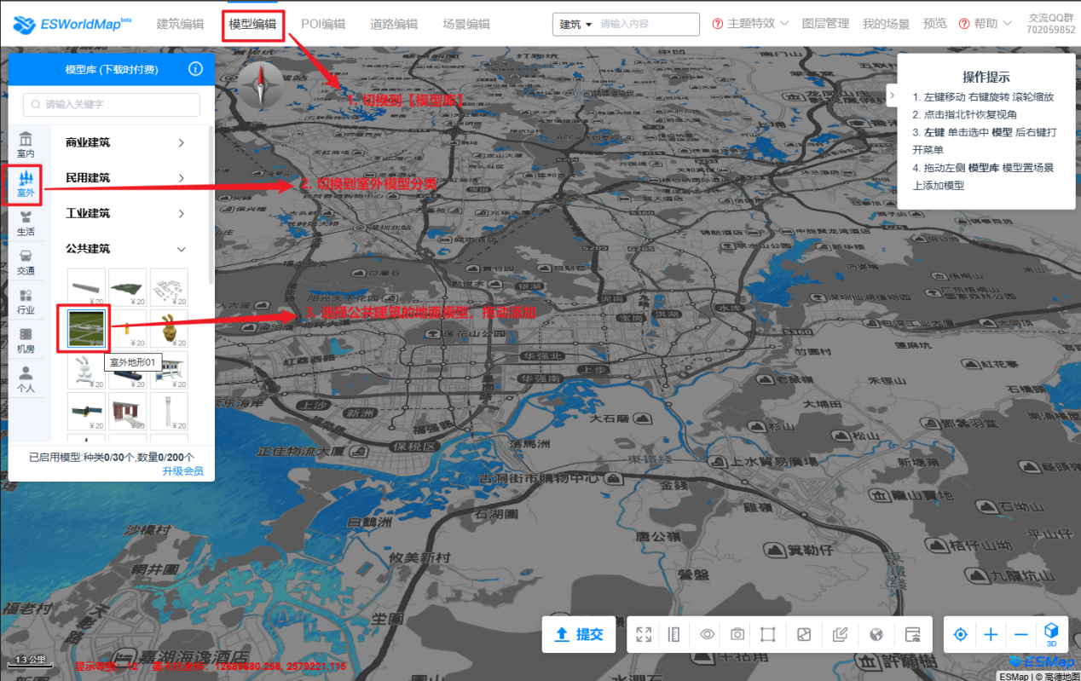Toggle the eye visibility icon in toolbar
The image size is (1081, 681).
(707, 634)
